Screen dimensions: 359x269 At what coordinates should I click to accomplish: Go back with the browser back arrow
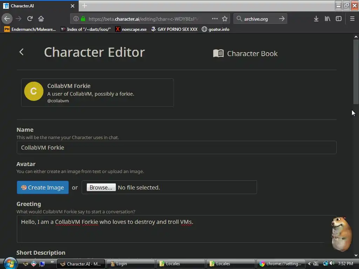click(x=7, y=19)
